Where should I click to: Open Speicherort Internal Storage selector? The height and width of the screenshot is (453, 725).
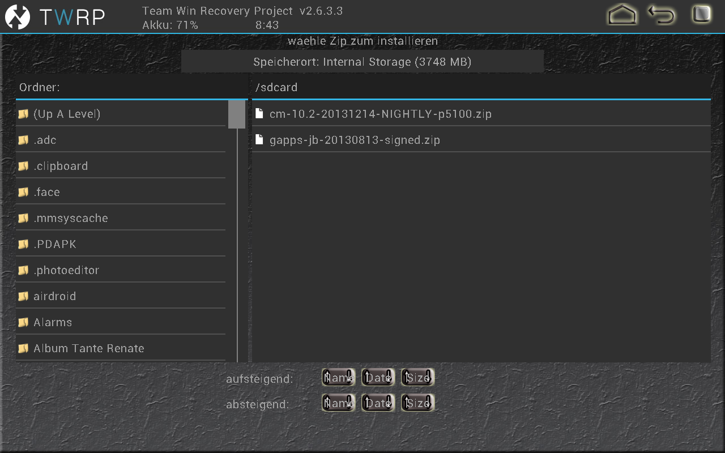tap(362, 62)
